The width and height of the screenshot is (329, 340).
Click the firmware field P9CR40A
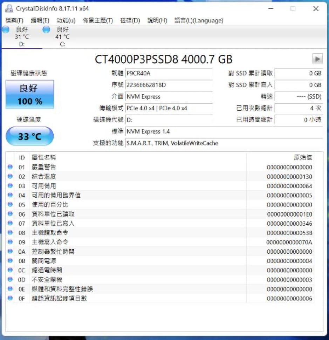point(169,73)
